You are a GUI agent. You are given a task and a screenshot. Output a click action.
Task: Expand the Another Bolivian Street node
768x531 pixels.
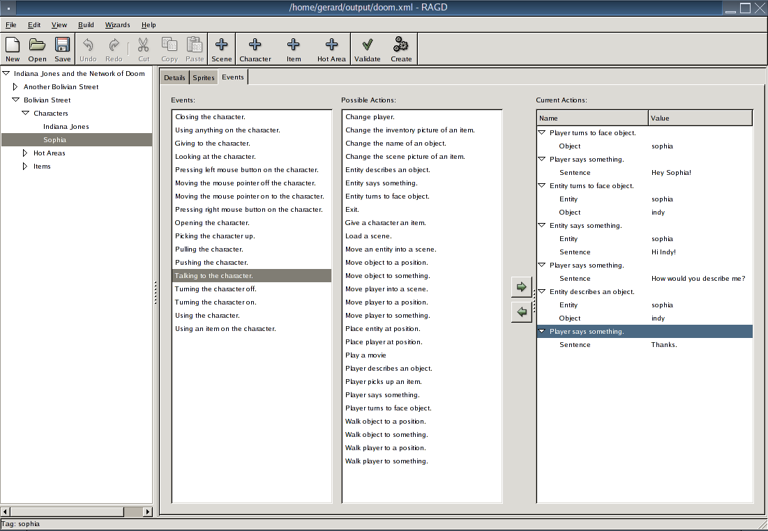[x=15, y=86]
